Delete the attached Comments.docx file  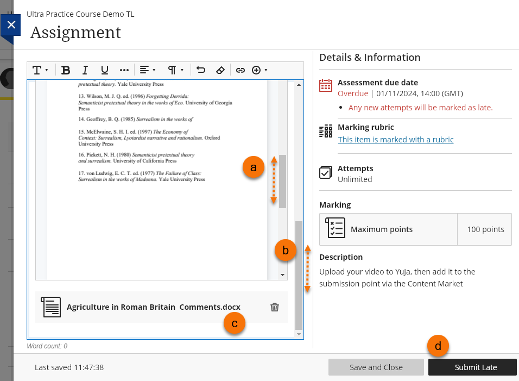coord(275,307)
